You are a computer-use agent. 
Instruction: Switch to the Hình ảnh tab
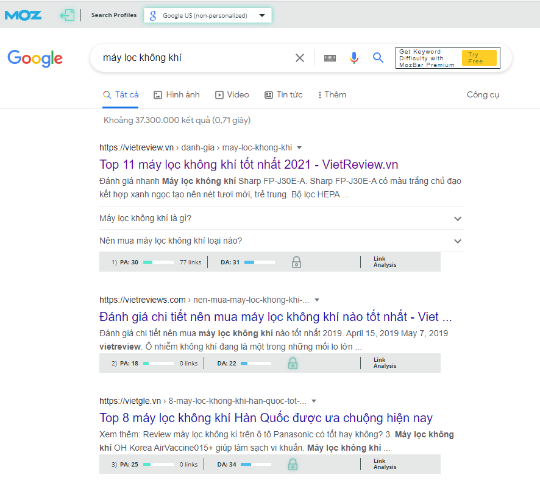[x=177, y=94]
